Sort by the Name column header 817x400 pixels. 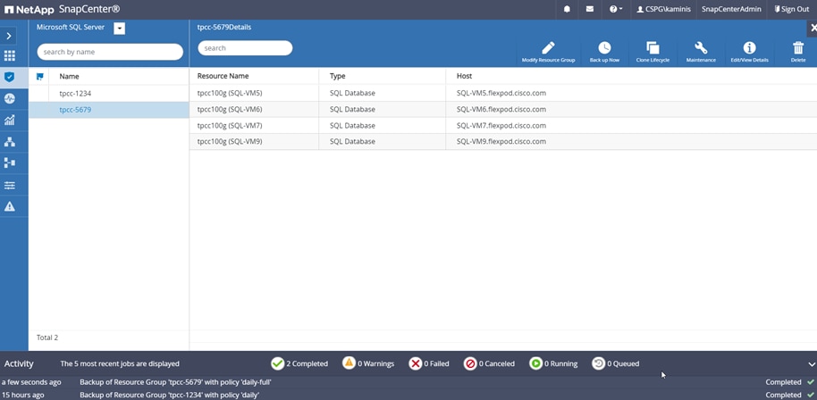[x=70, y=77]
